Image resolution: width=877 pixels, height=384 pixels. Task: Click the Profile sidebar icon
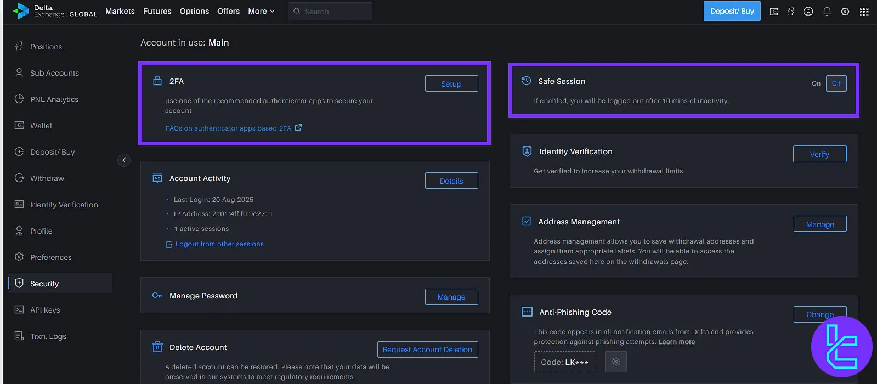coord(19,231)
